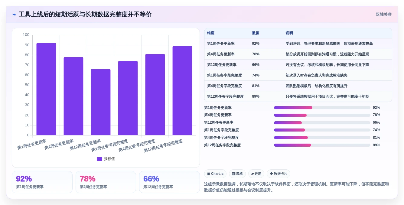Click the 89% label beside the progress bar
The image size is (404, 205).
[x=376, y=145]
